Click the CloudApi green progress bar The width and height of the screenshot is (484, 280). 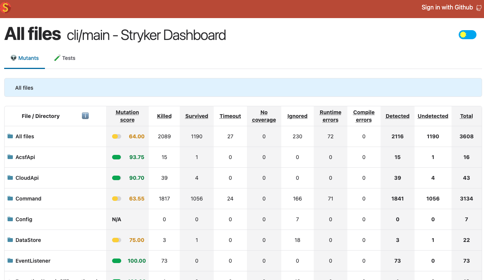coord(117,178)
